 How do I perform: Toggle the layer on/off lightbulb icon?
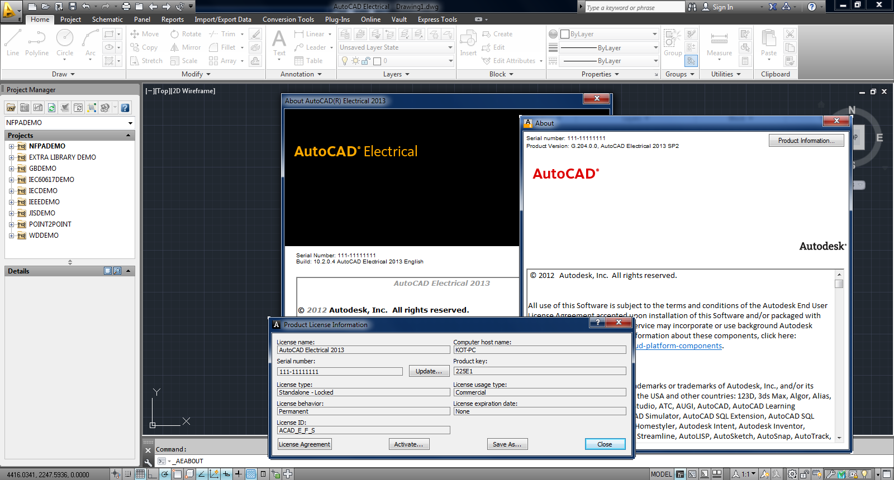pyautogui.click(x=345, y=61)
